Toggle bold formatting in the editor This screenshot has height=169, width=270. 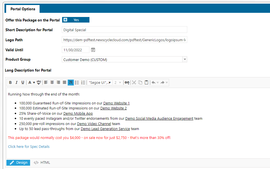coord(10,82)
